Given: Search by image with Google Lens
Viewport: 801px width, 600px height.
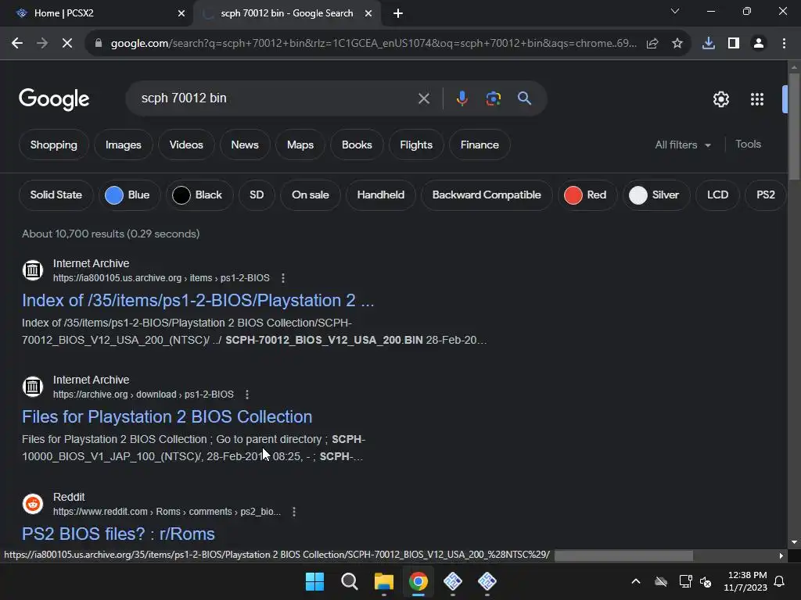Looking at the screenshot, I should [x=494, y=98].
